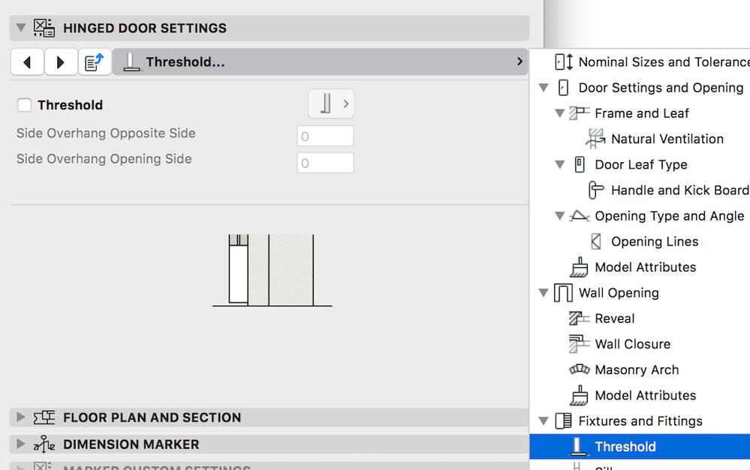Click the Wall Closure icon
The width and height of the screenshot is (750, 470).
(580, 344)
